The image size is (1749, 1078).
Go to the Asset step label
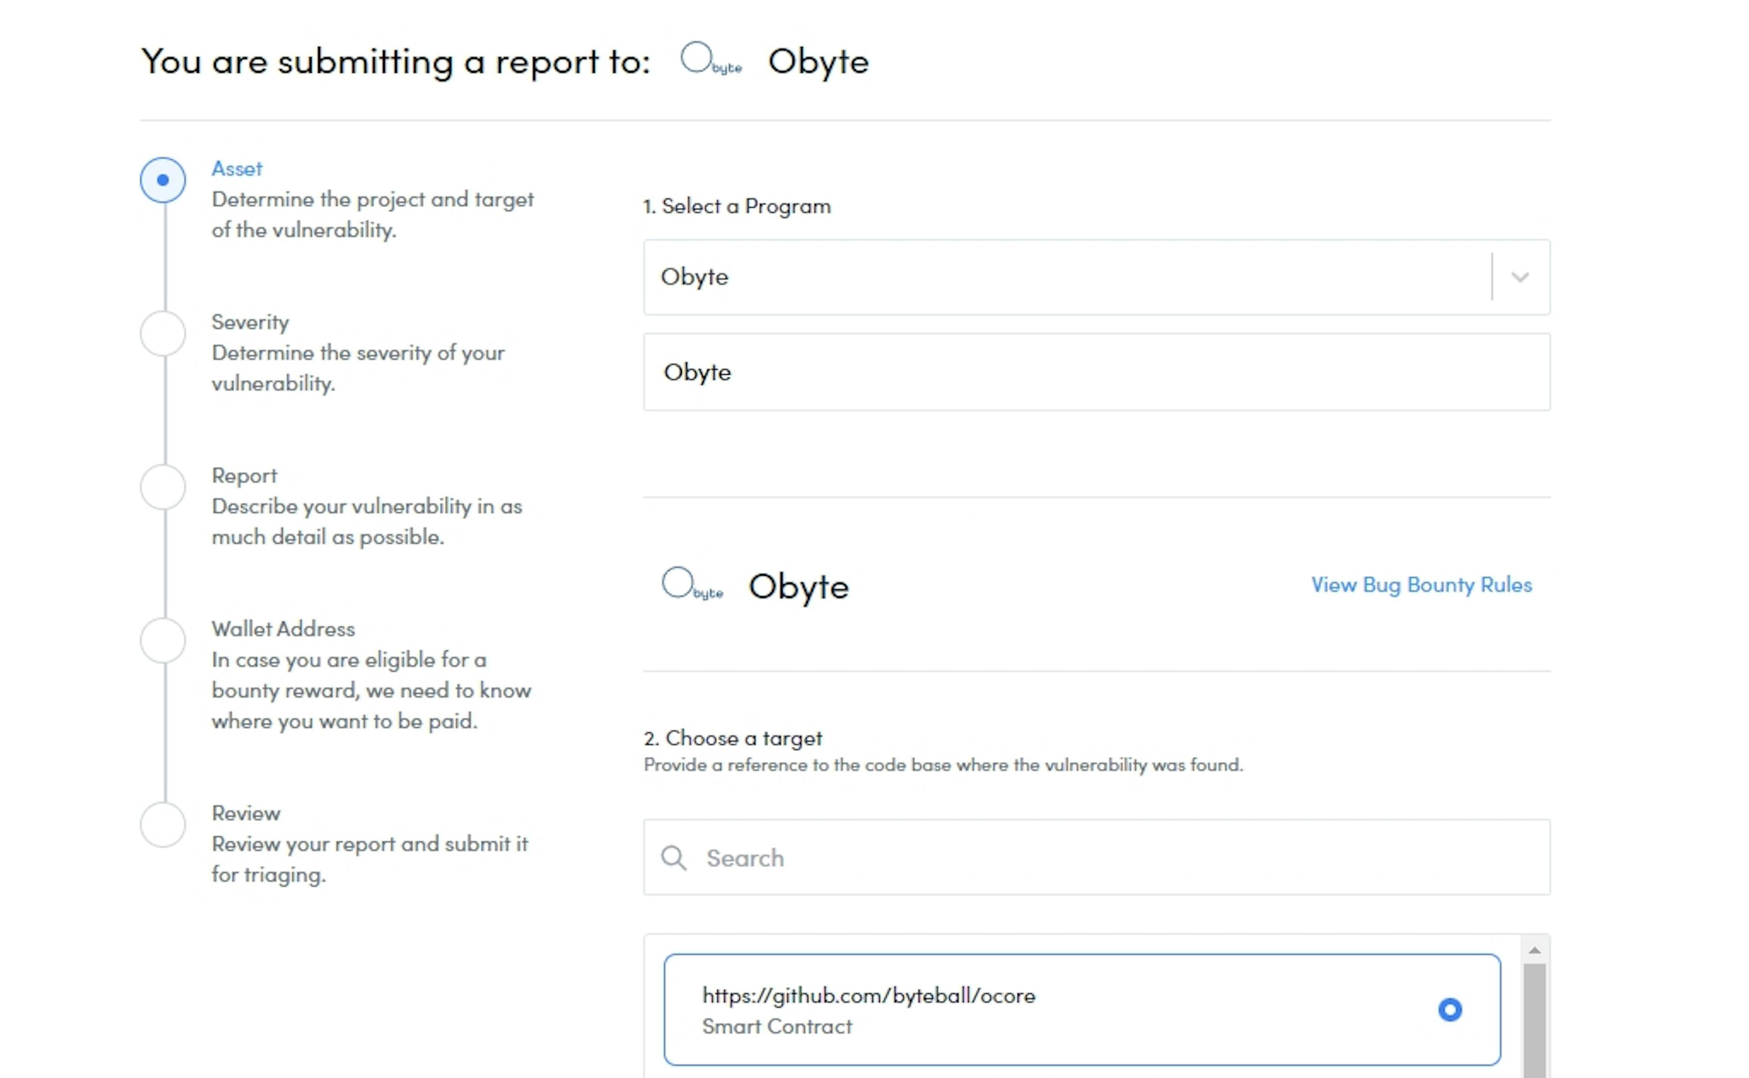237,169
